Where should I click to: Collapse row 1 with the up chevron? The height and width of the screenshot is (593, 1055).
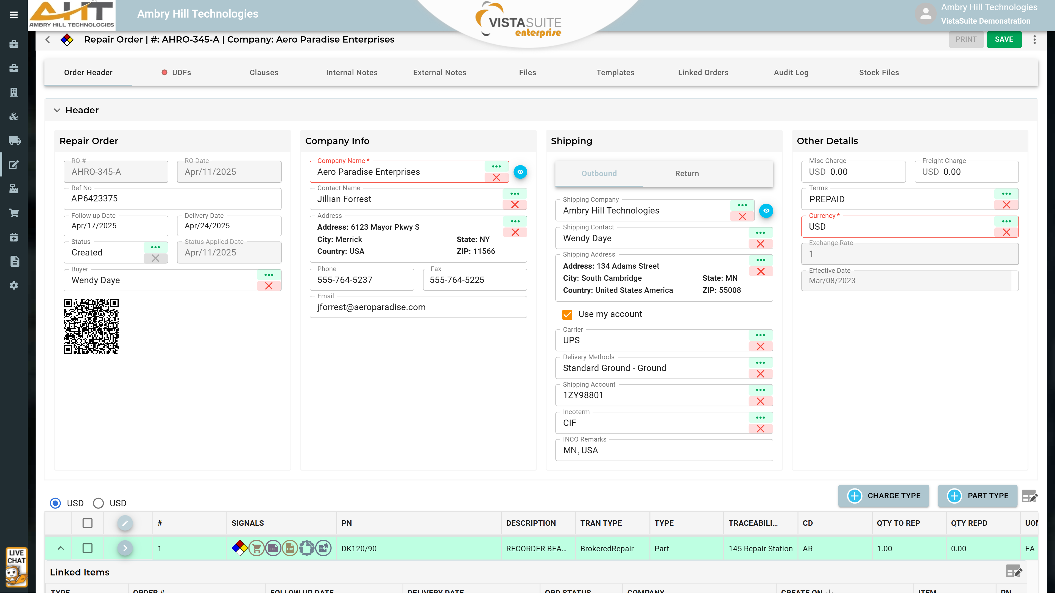61,548
